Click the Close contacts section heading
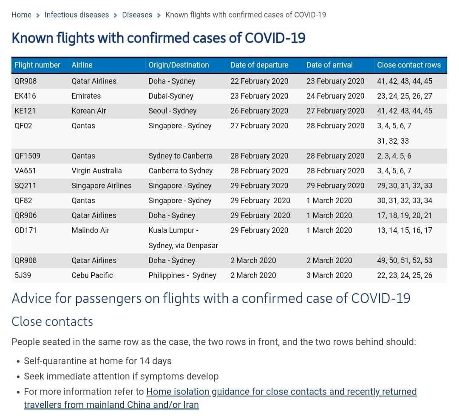The image size is (459, 419). click(x=52, y=322)
